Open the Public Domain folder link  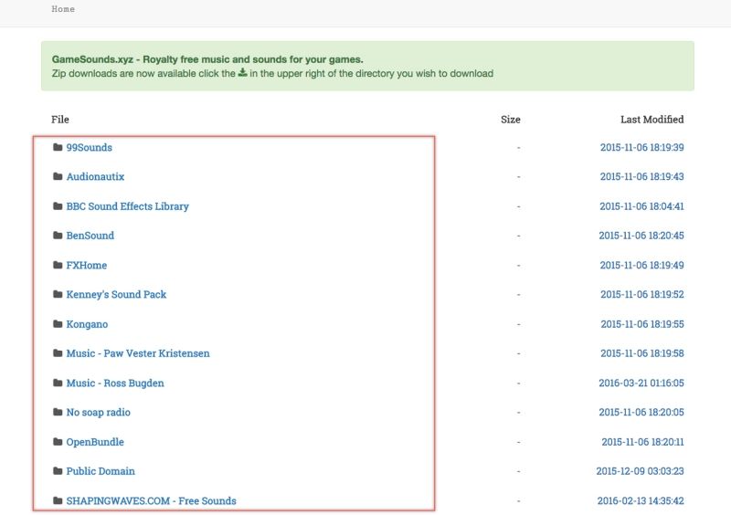101,471
